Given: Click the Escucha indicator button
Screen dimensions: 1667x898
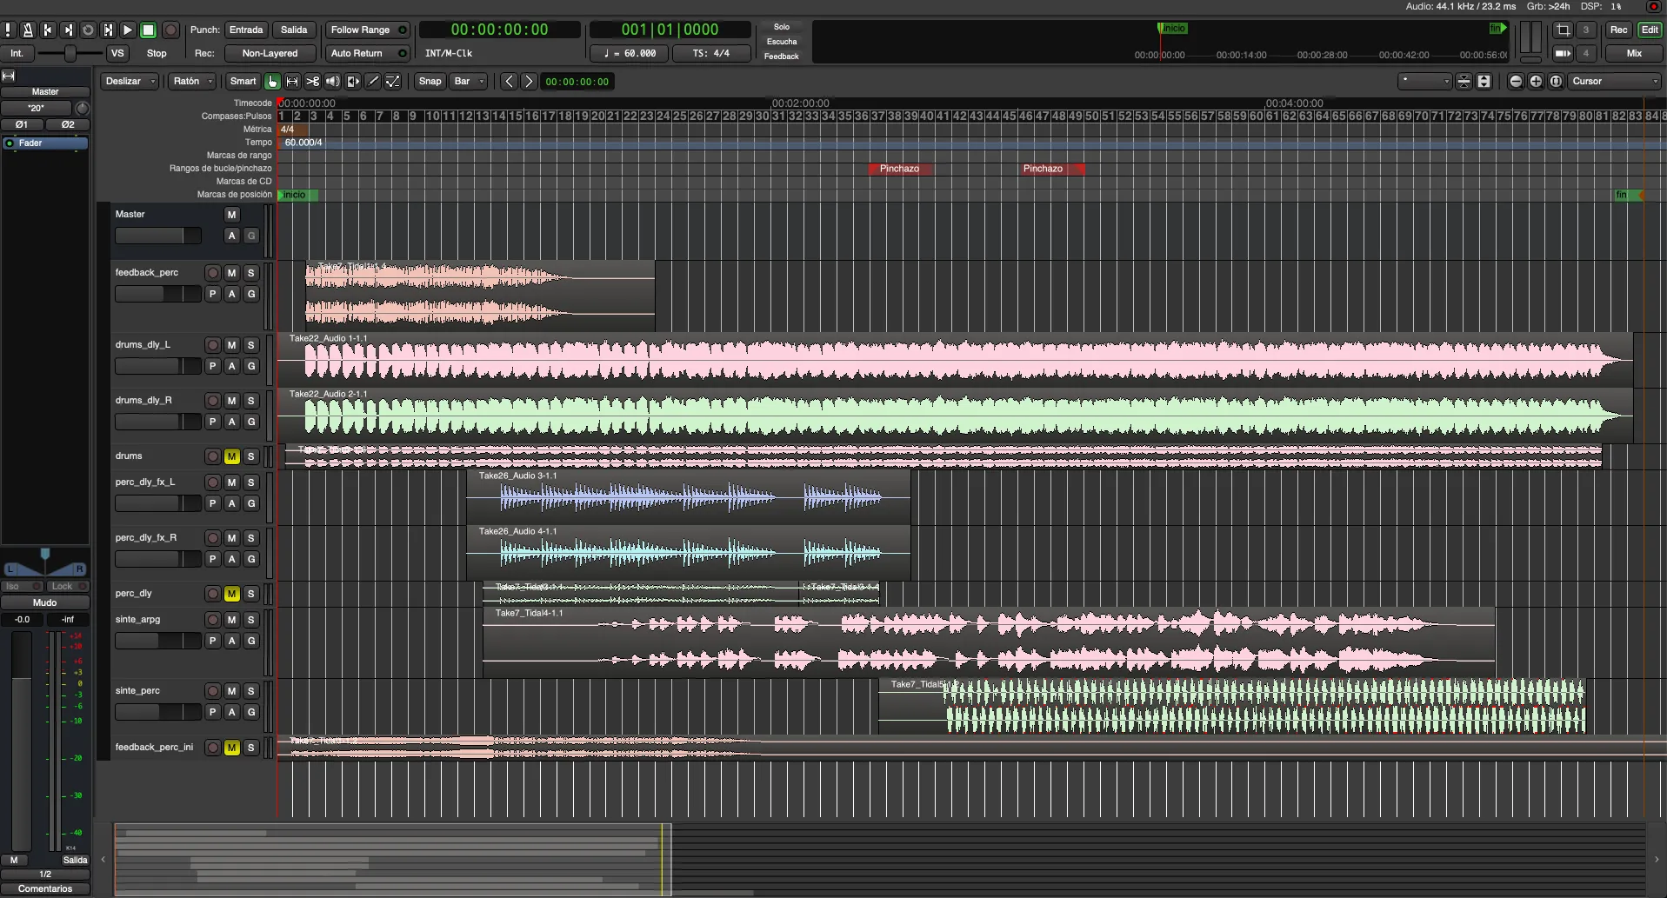Looking at the screenshot, I should click(781, 42).
